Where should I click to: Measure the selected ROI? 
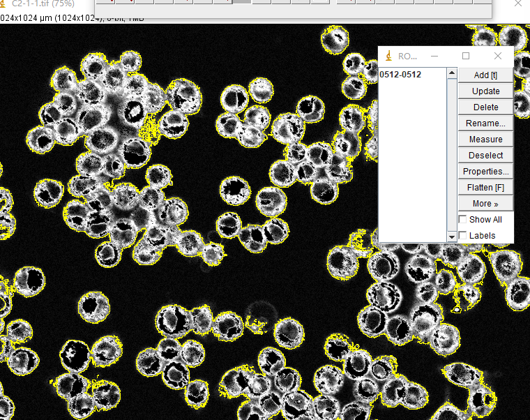[485, 140]
